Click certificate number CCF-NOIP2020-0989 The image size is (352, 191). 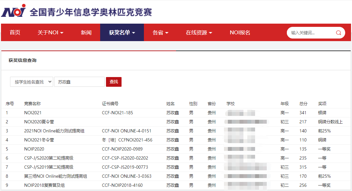[122, 149]
